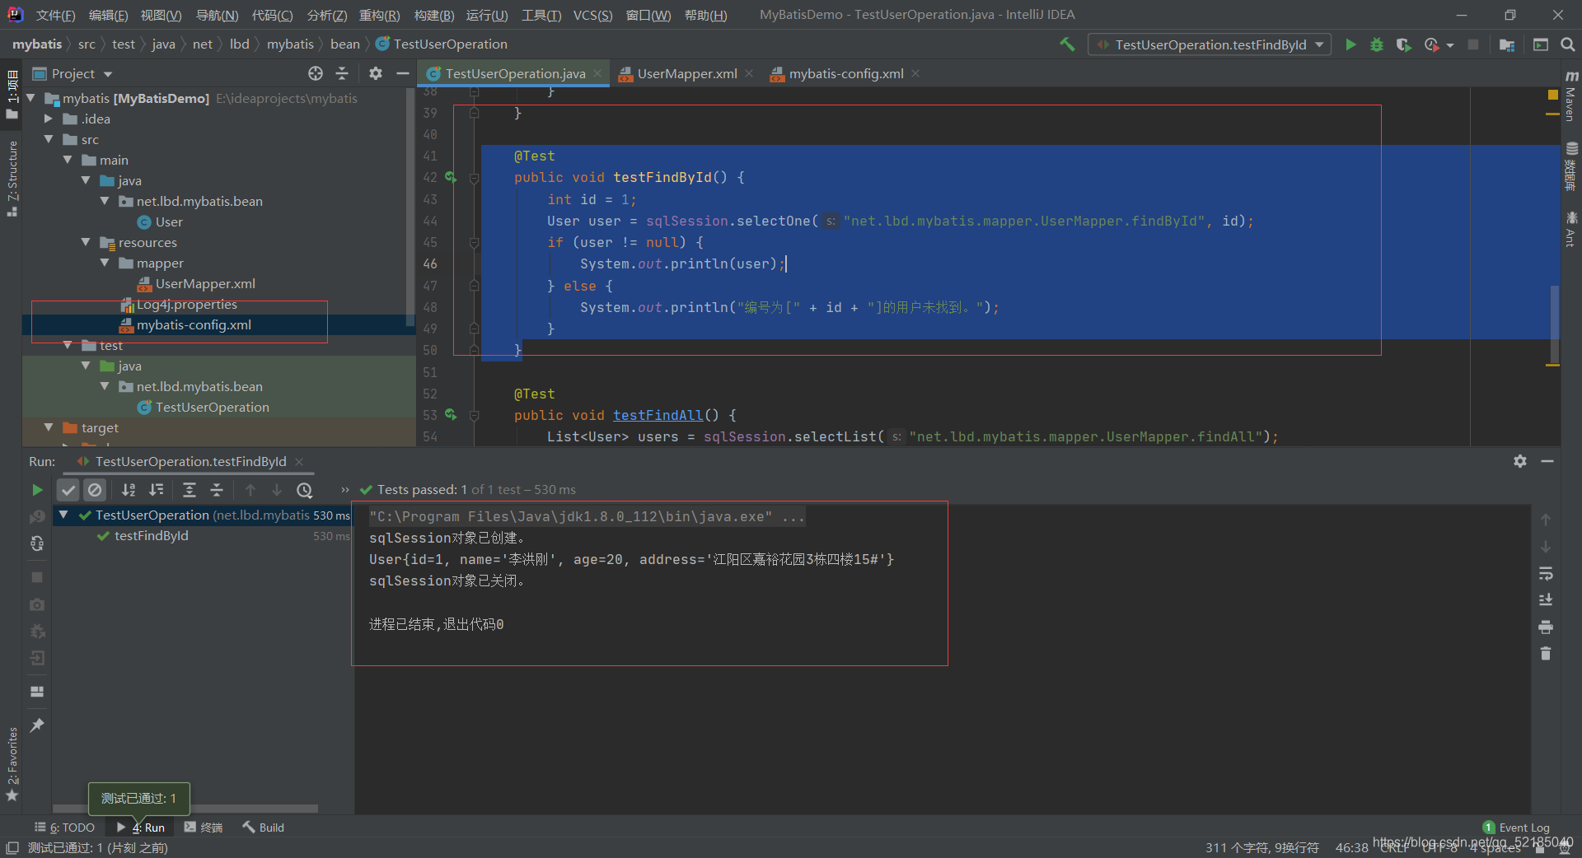Image resolution: width=1582 pixels, height=858 pixels.
Task: Toggle the Favorites tool window stripe
Action: (x=12, y=764)
